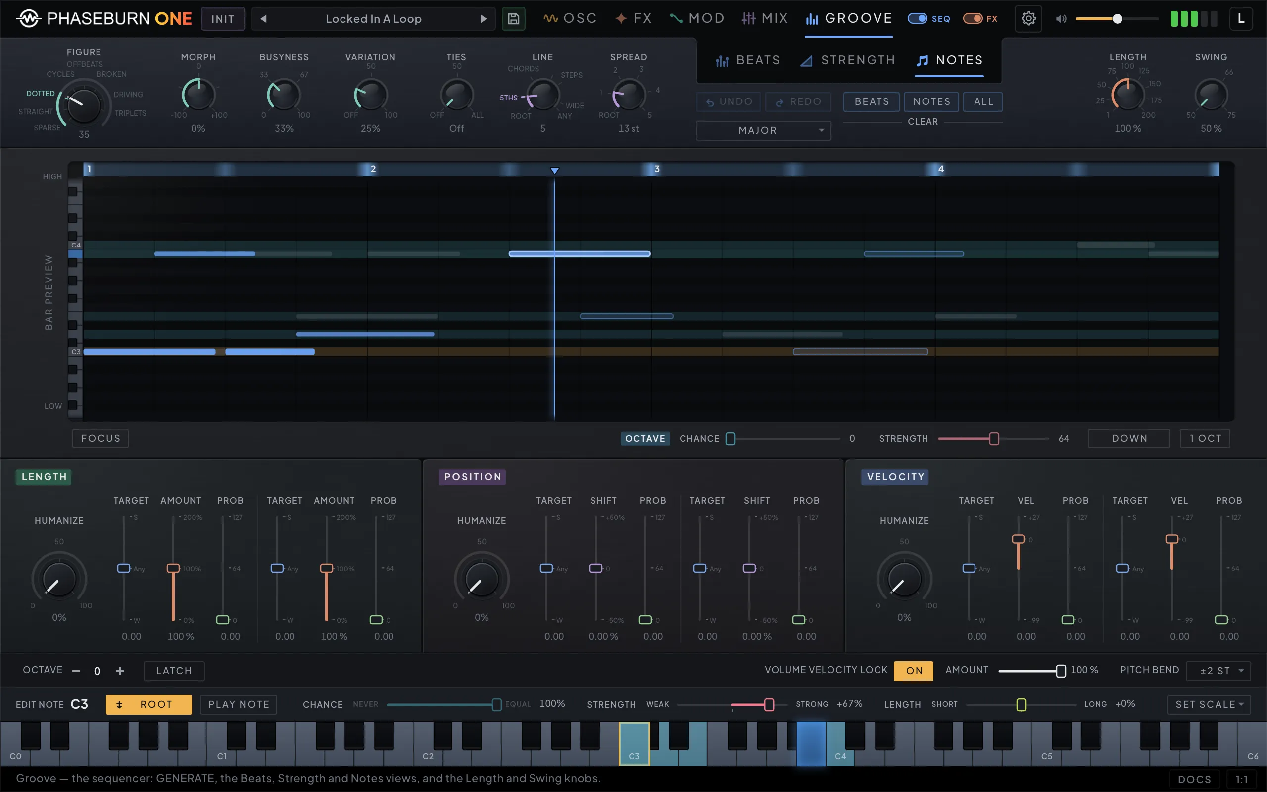
Task: Click the PLAY NOTE button
Action: 239,704
